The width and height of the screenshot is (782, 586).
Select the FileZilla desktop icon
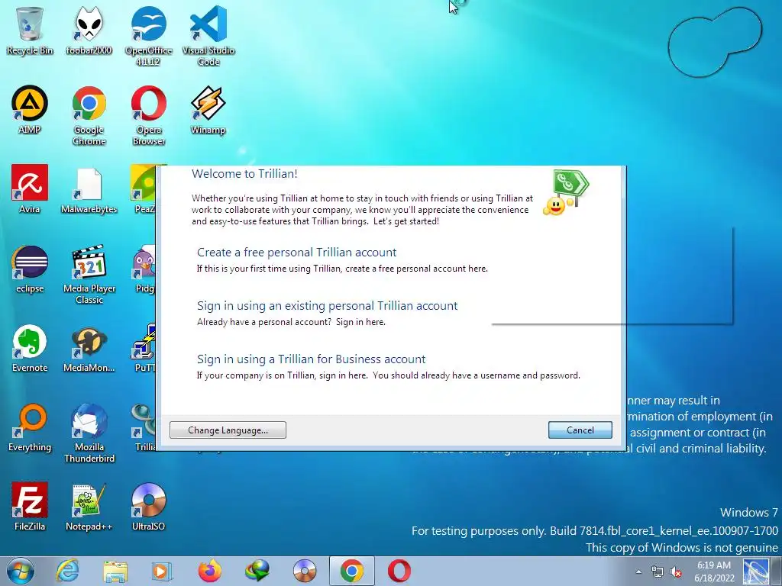30,507
